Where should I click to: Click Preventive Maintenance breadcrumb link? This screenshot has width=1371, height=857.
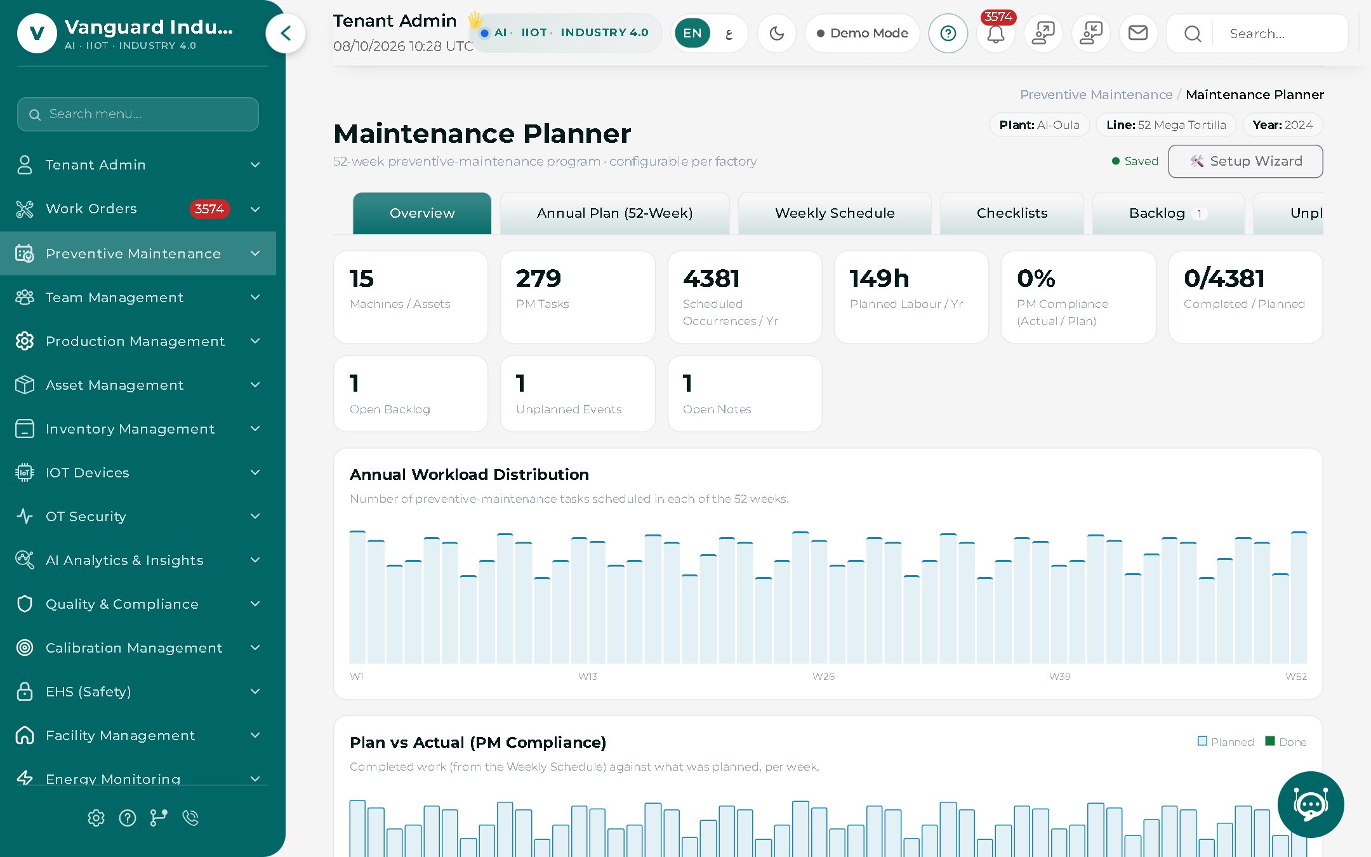click(1096, 95)
